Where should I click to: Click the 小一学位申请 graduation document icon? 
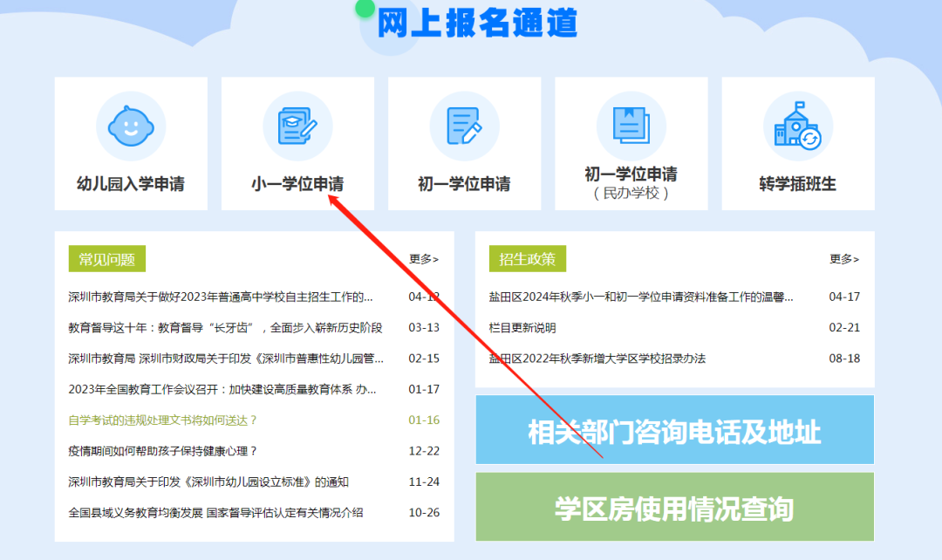[x=297, y=126]
